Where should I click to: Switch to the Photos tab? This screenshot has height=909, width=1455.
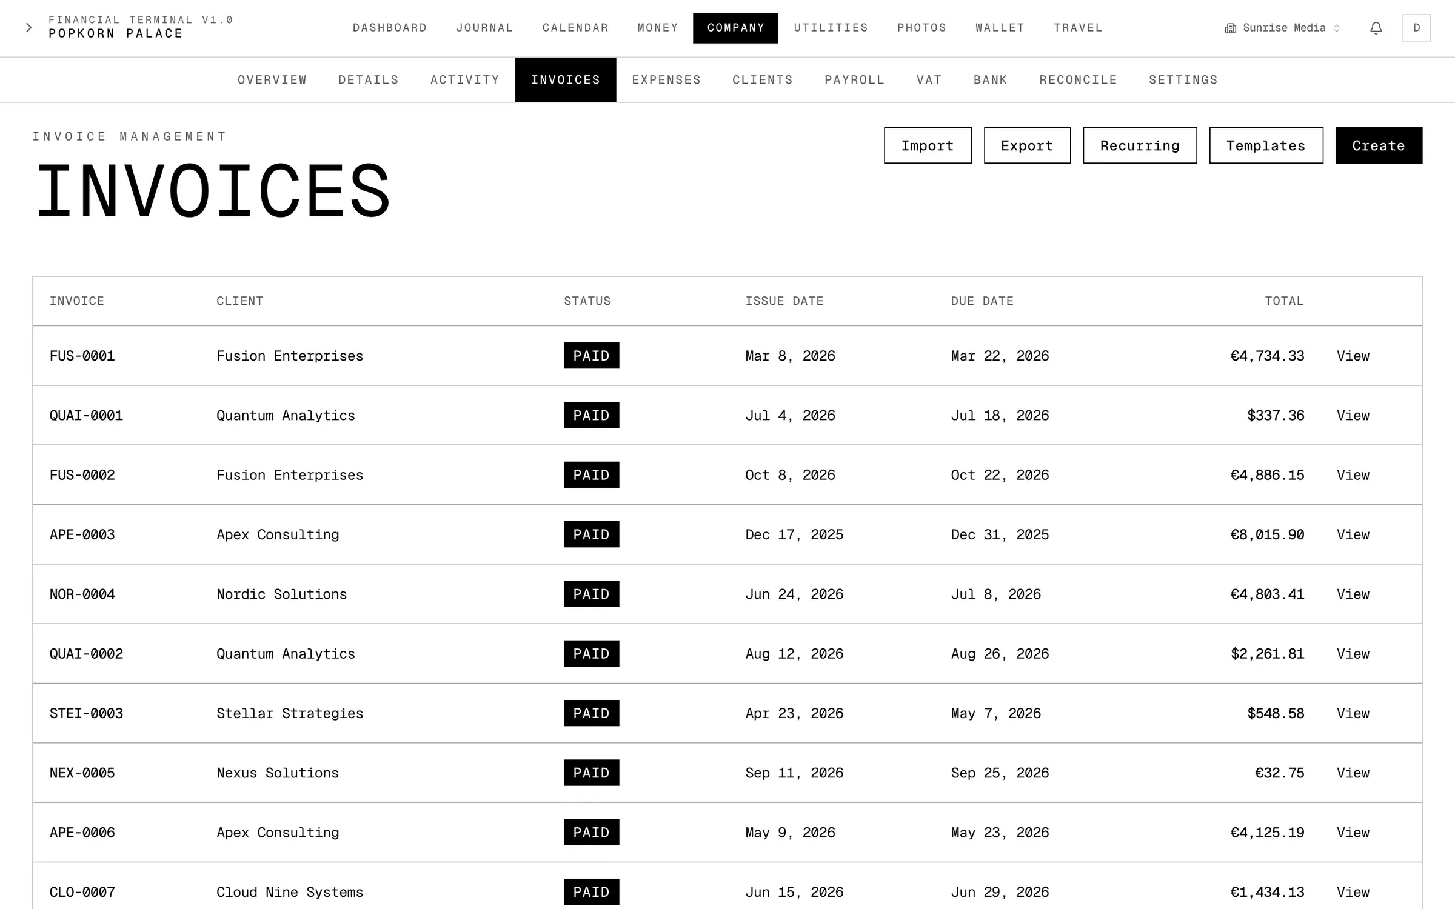pyautogui.click(x=922, y=28)
